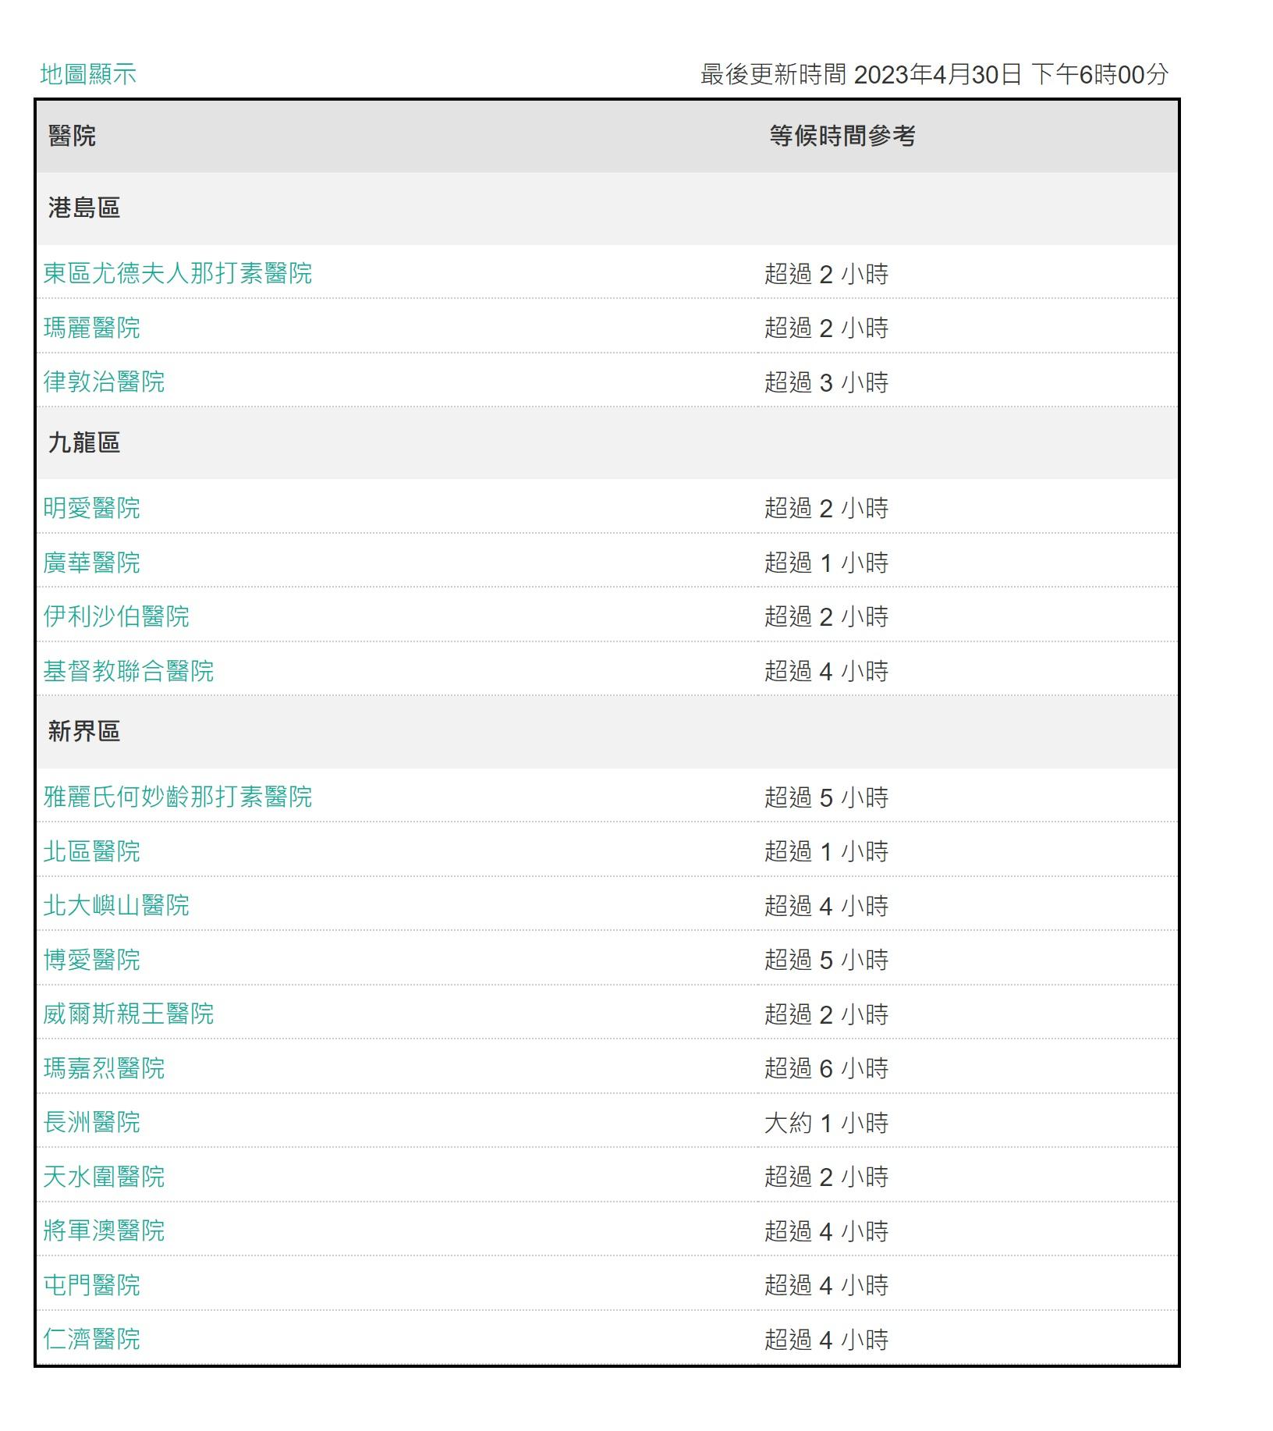
Task: Open the 地圖顯示 map view link
Action: point(88,76)
